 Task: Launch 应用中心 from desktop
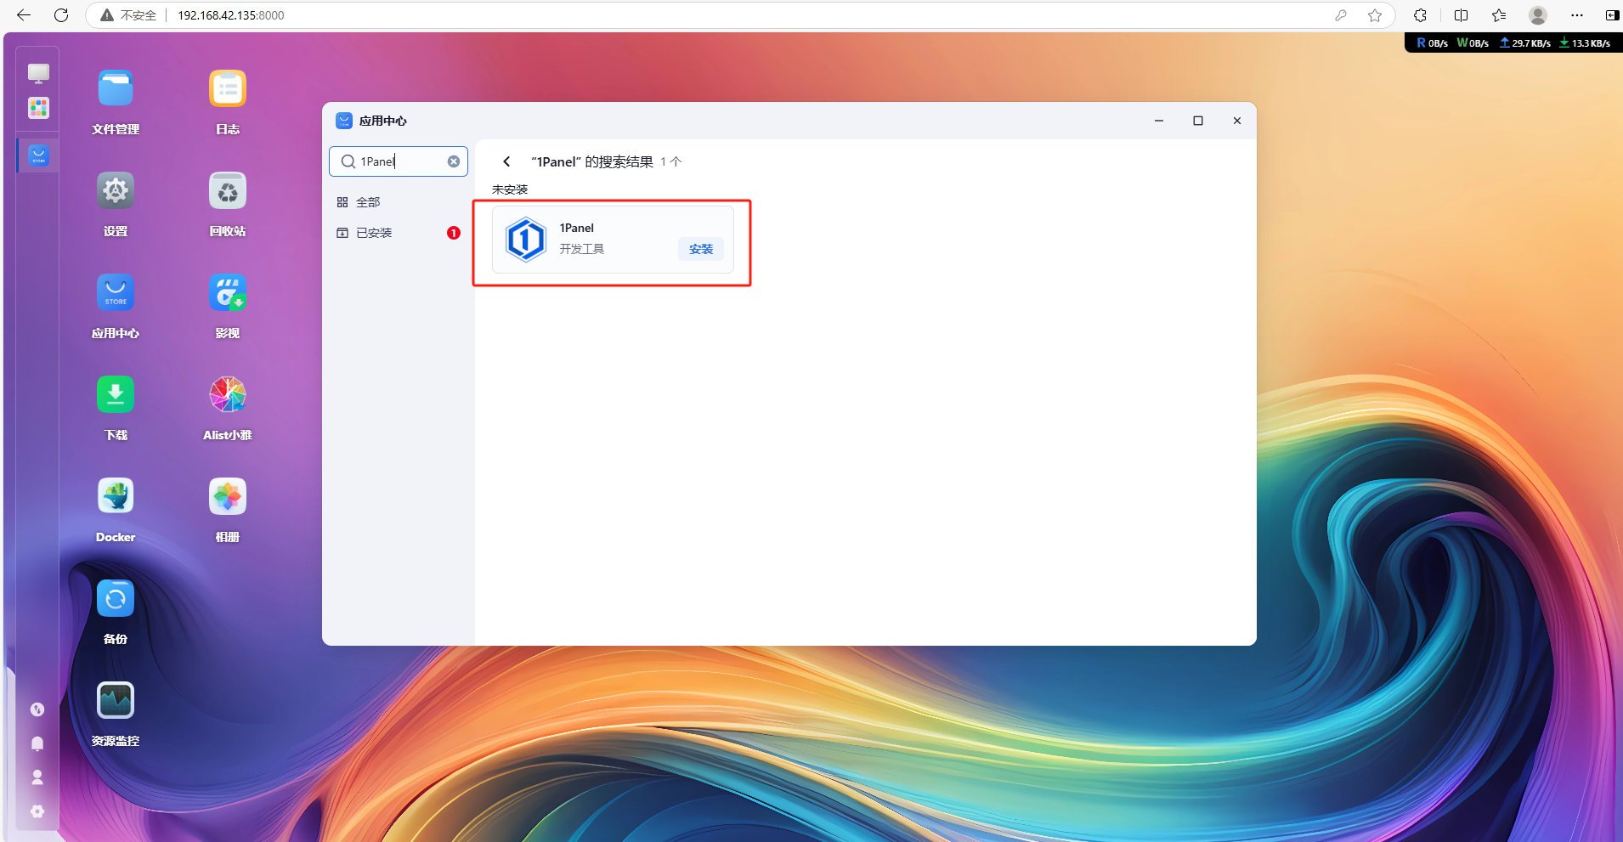pyautogui.click(x=116, y=293)
